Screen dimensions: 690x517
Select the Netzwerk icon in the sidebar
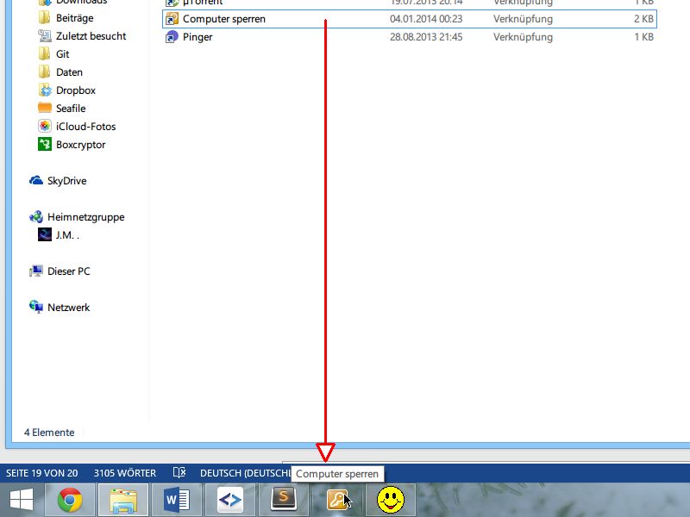[x=36, y=307]
